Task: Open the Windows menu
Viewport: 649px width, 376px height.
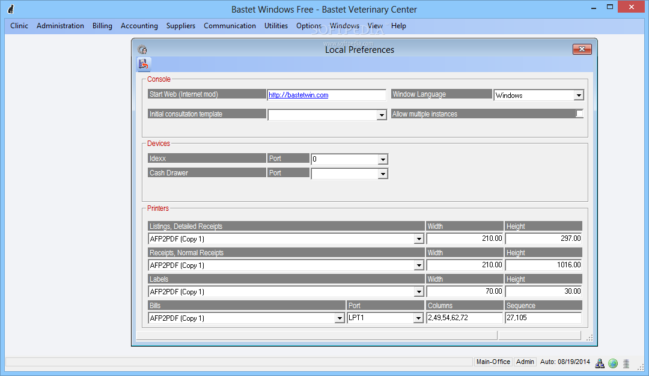Action: (344, 26)
